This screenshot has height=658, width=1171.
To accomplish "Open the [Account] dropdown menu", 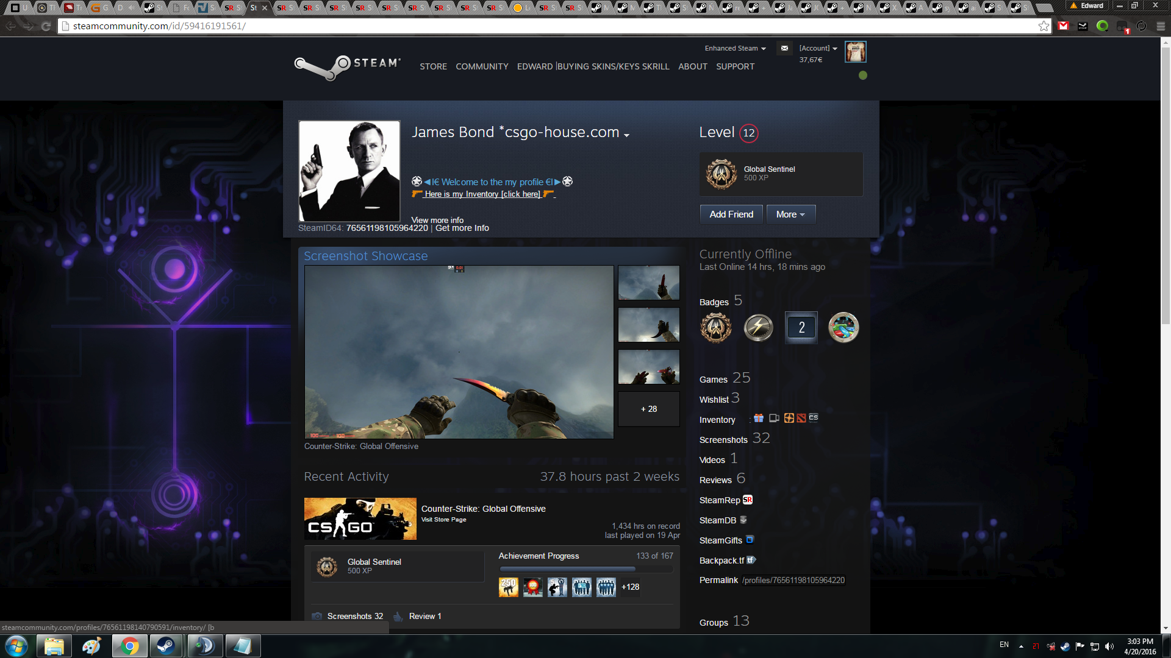I will (x=818, y=48).
